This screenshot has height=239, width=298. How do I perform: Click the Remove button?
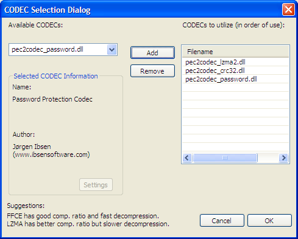pos(152,71)
